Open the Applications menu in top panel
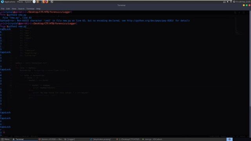The height and width of the screenshot is (141, 251). pyautogui.click(x=10, y=2)
